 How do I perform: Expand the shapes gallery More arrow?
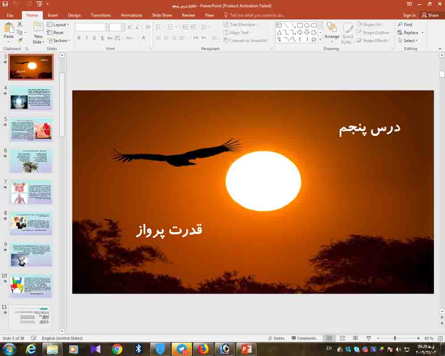[x=320, y=40]
